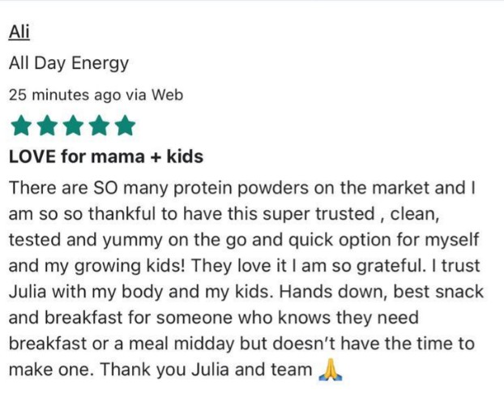
Task: Select the third star in the rating
Action: pyautogui.click(x=72, y=126)
